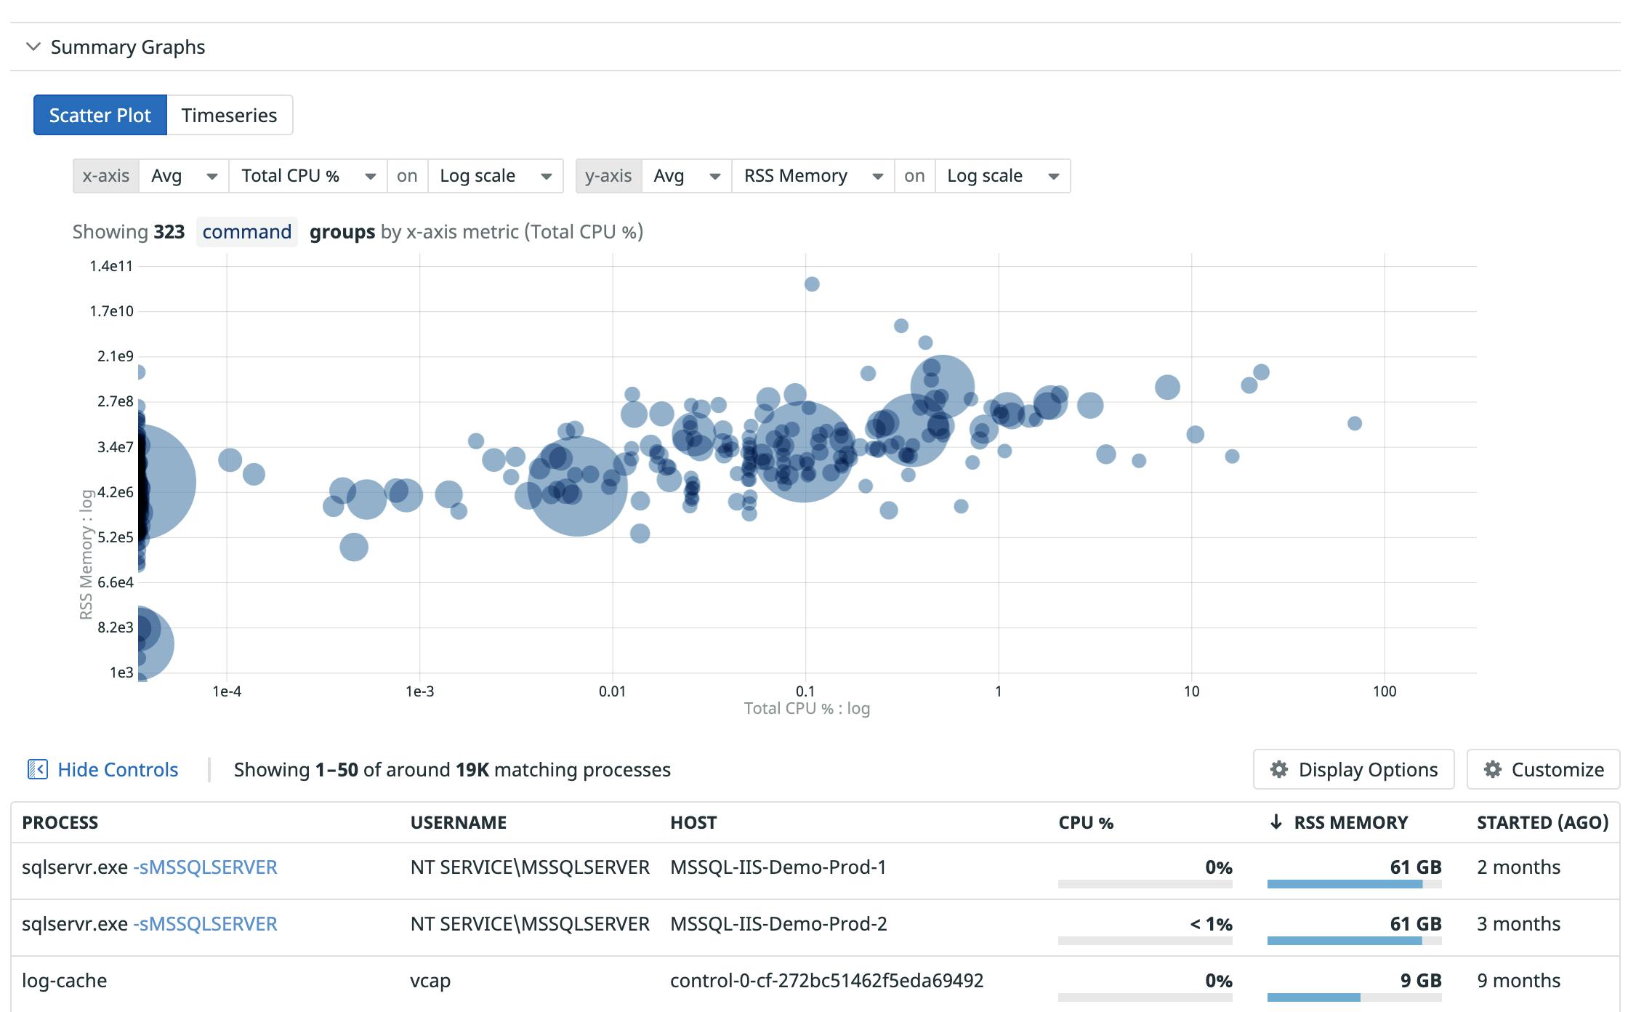Select the Scatter Plot tab
1644x1012 pixels.
pyautogui.click(x=100, y=114)
